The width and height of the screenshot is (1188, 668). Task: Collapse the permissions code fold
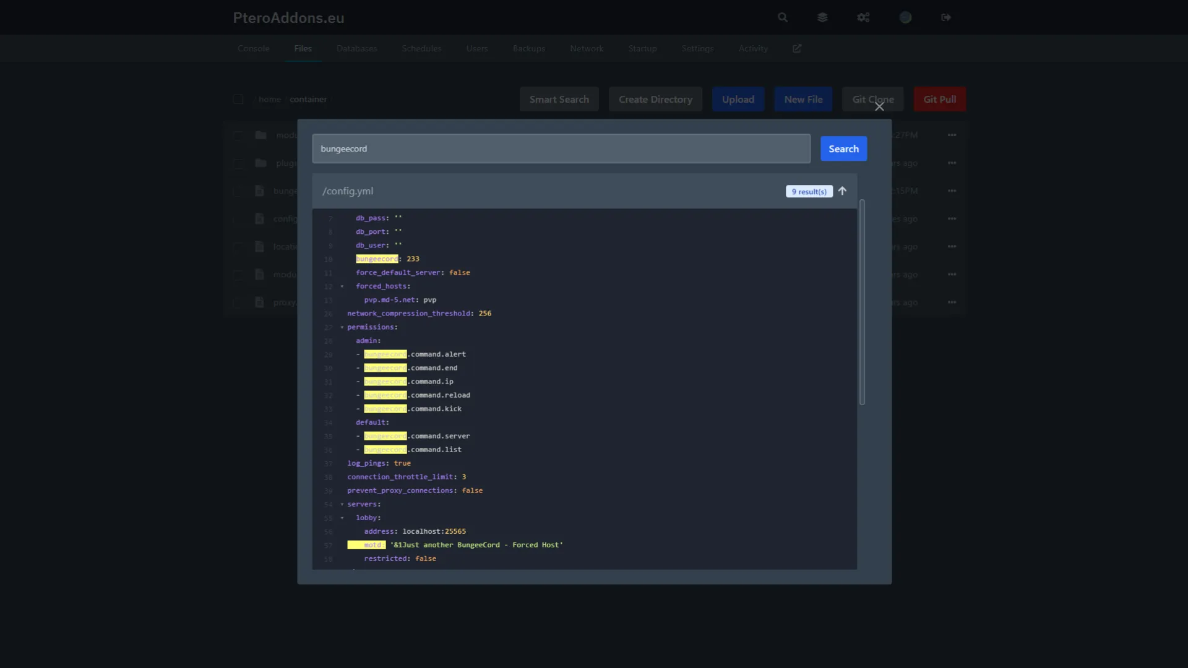click(342, 327)
